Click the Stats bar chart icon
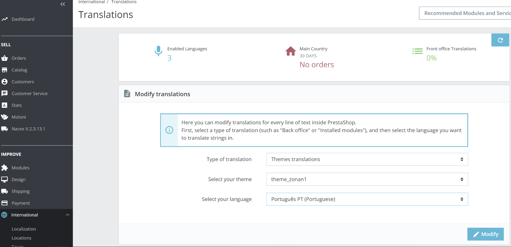This screenshot has width=511, height=247. (x=4, y=105)
